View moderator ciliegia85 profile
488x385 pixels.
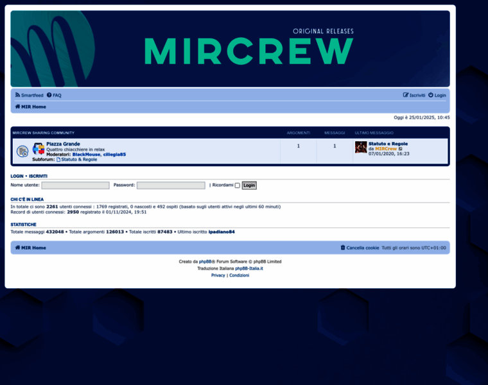(x=114, y=155)
